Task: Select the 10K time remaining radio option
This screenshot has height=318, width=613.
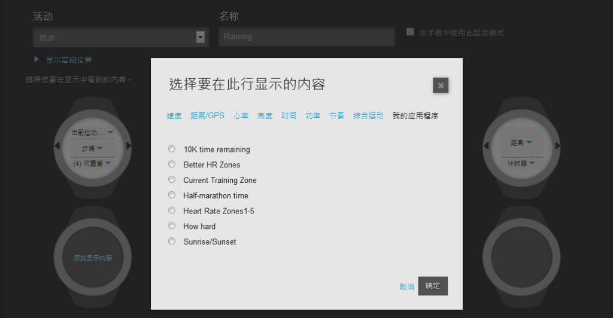Action: [172, 149]
